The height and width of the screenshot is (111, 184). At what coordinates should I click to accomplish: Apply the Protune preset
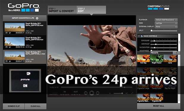tap(143, 72)
